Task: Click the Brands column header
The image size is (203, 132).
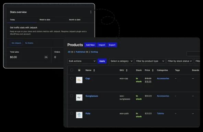Action: 195,70
